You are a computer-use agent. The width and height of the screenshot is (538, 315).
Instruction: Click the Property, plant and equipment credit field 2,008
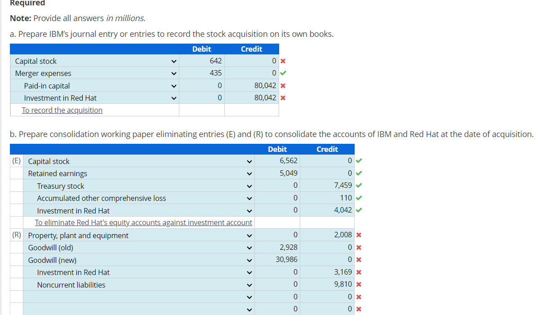coord(327,235)
